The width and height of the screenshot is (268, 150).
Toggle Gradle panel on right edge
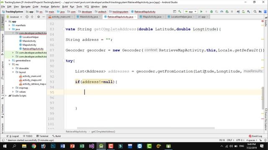pyautogui.click(x=266, y=22)
